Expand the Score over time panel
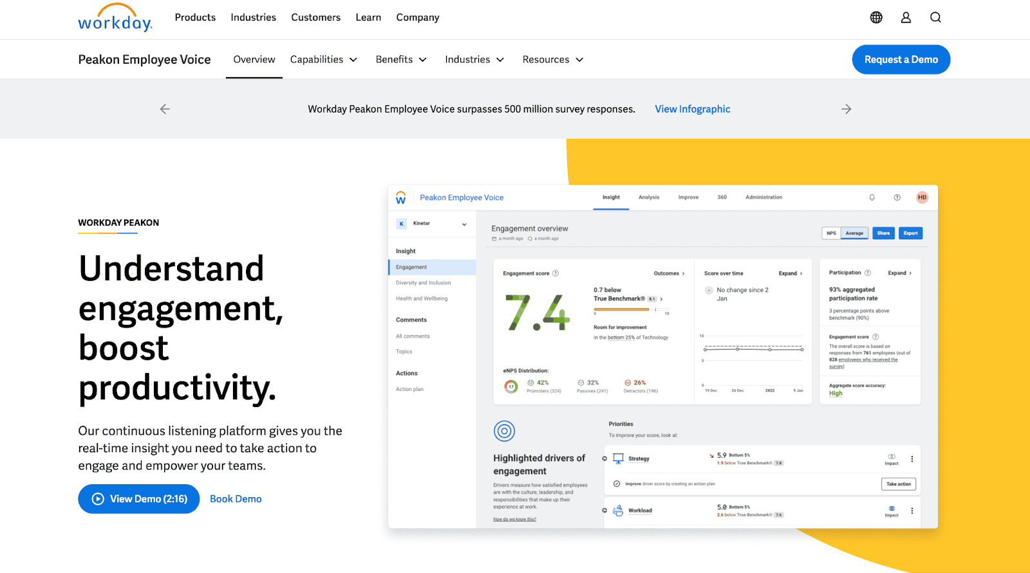This screenshot has width=1030, height=573. pyautogui.click(x=791, y=273)
